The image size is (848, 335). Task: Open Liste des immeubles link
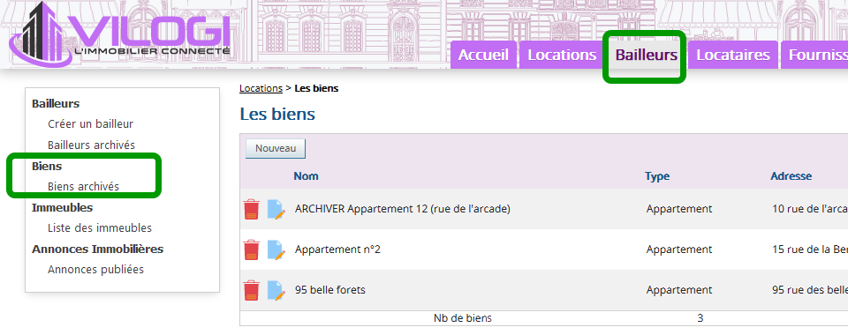pyautogui.click(x=100, y=228)
